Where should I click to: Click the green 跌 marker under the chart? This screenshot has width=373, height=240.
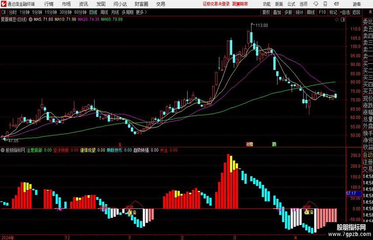pyautogui.click(x=274, y=144)
